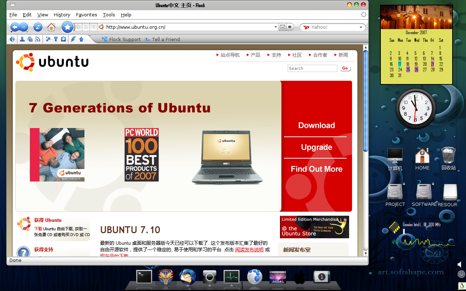
Task: Reload the page with the refresh icon
Action: coord(38,27)
